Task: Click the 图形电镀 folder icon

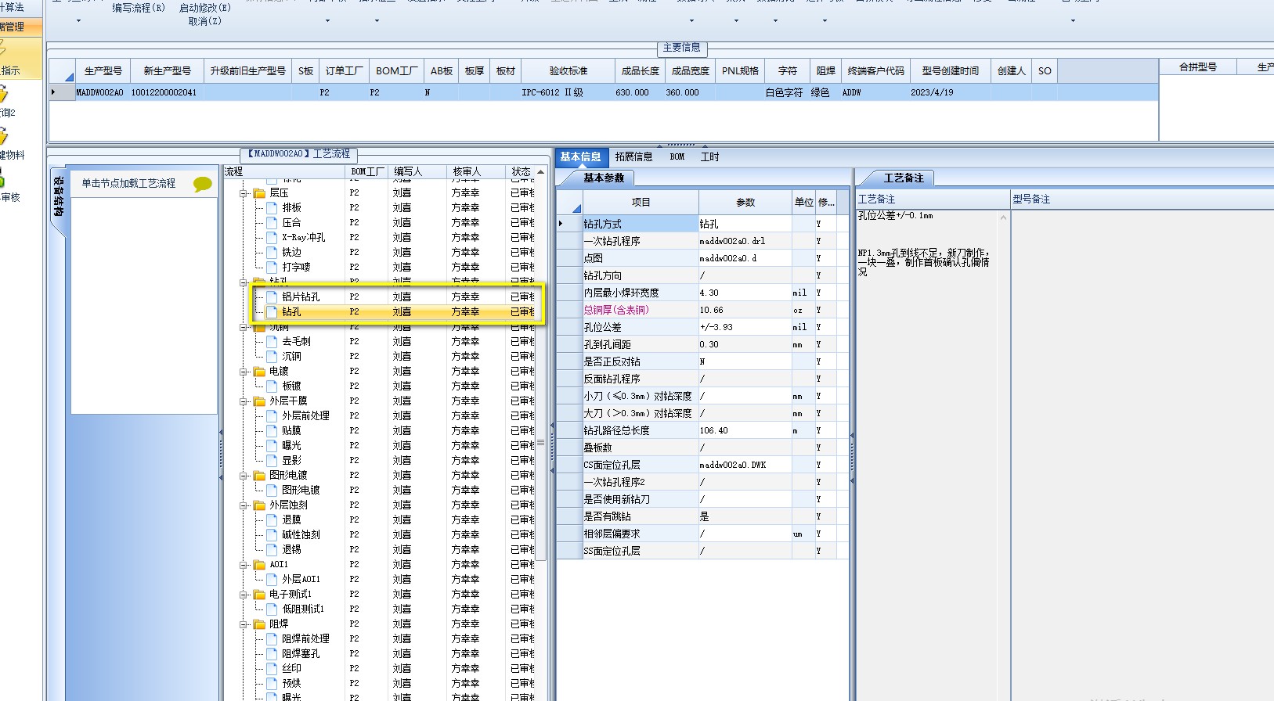Action: (x=260, y=475)
